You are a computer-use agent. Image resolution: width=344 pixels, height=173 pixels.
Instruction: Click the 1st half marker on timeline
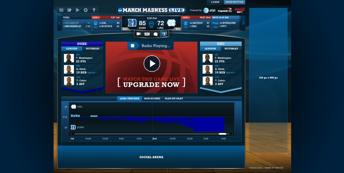point(72,139)
